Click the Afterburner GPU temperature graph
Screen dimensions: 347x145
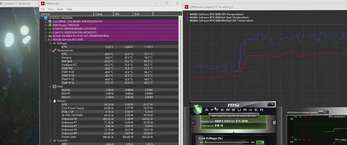pos(321,127)
